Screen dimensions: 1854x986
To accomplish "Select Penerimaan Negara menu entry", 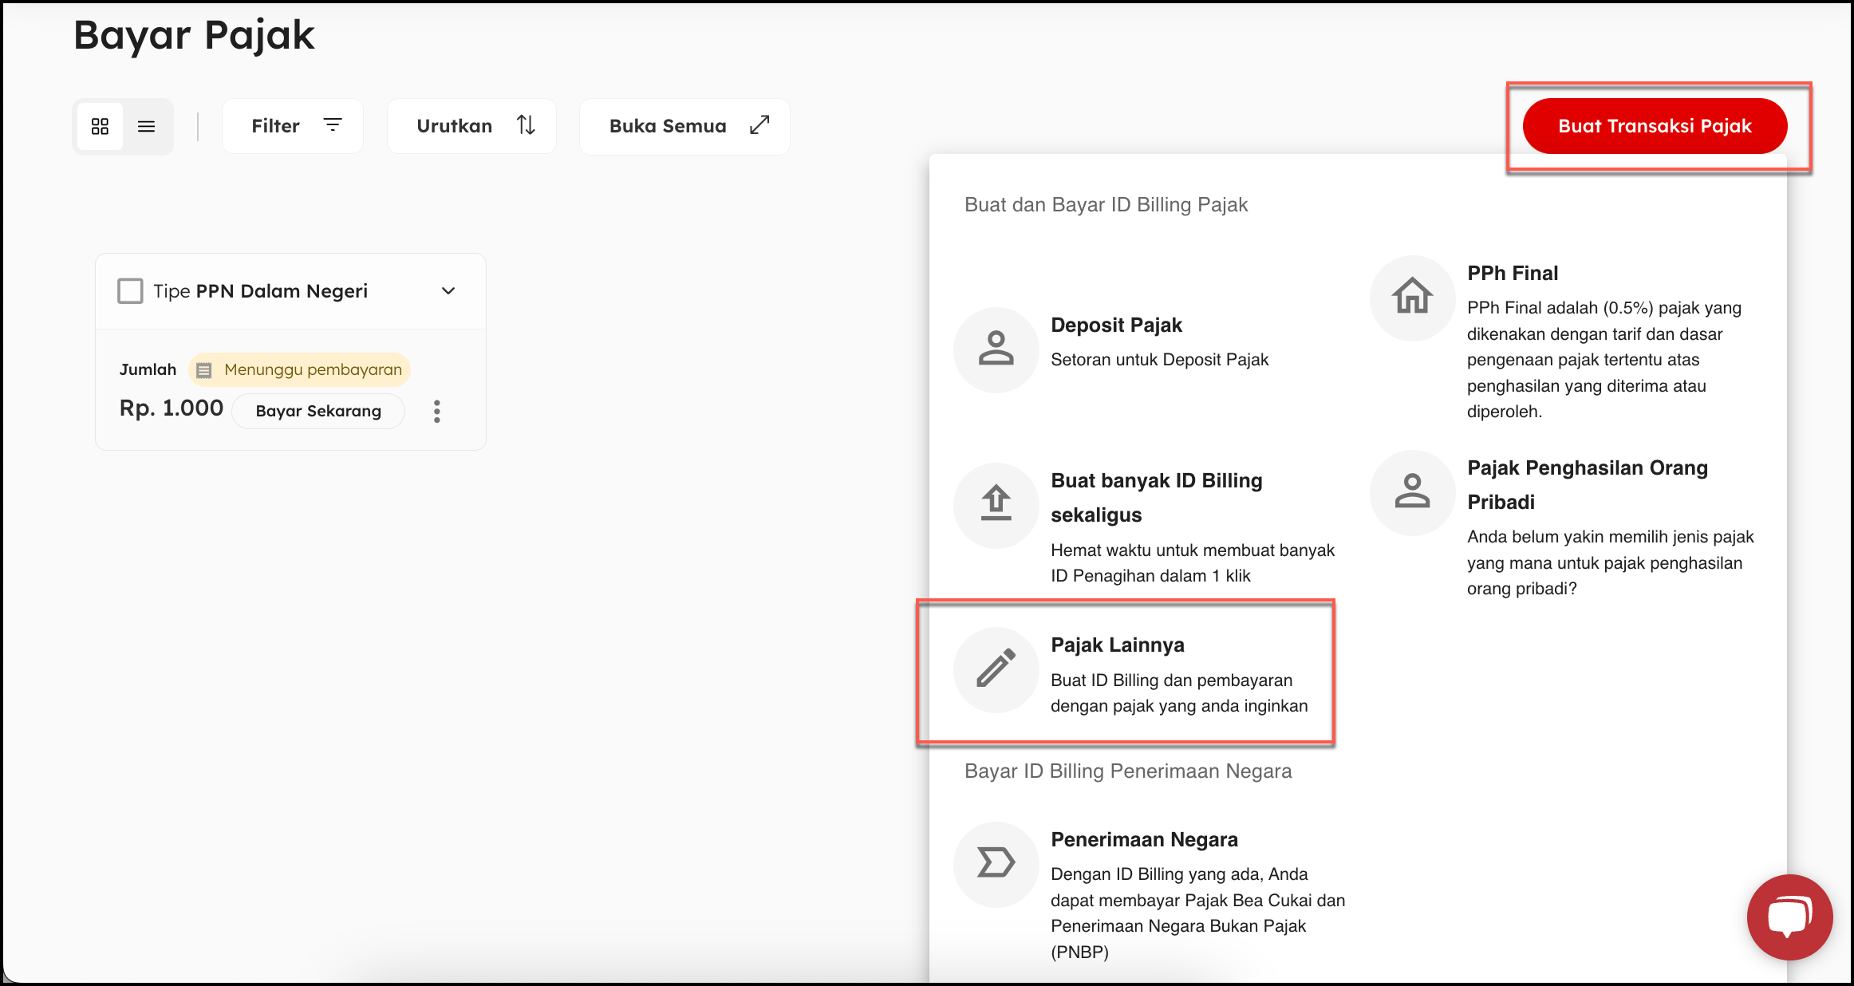I will tap(1144, 839).
